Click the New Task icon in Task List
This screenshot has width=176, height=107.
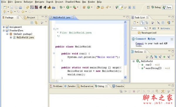click(135, 23)
